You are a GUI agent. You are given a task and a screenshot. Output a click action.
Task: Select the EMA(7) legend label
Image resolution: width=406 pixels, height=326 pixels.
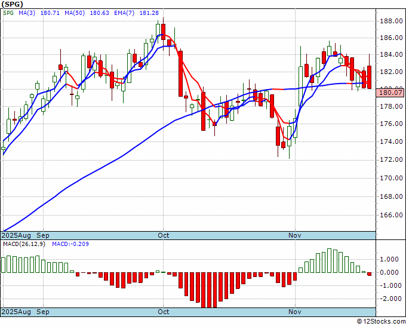pyautogui.click(x=124, y=13)
